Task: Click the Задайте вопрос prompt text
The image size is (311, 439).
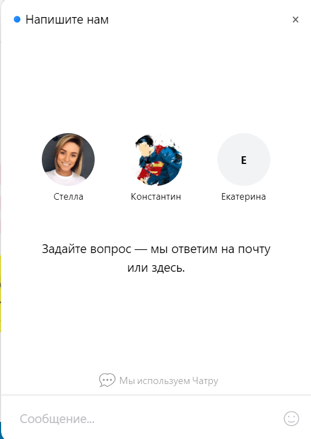Action: pos(156,249)
